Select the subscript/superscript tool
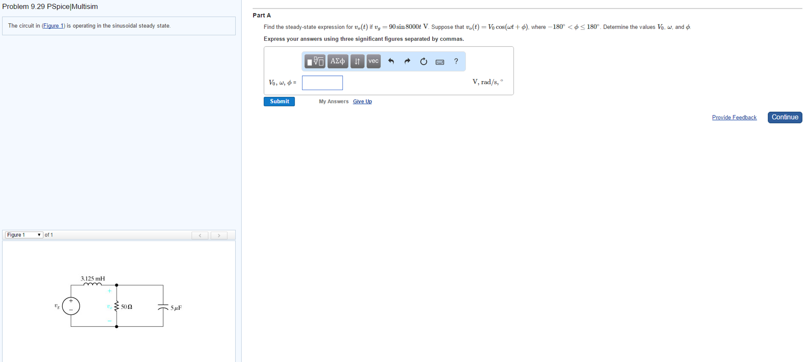Image resolution: width=810 pixels, height=362 pixels. 357,61
